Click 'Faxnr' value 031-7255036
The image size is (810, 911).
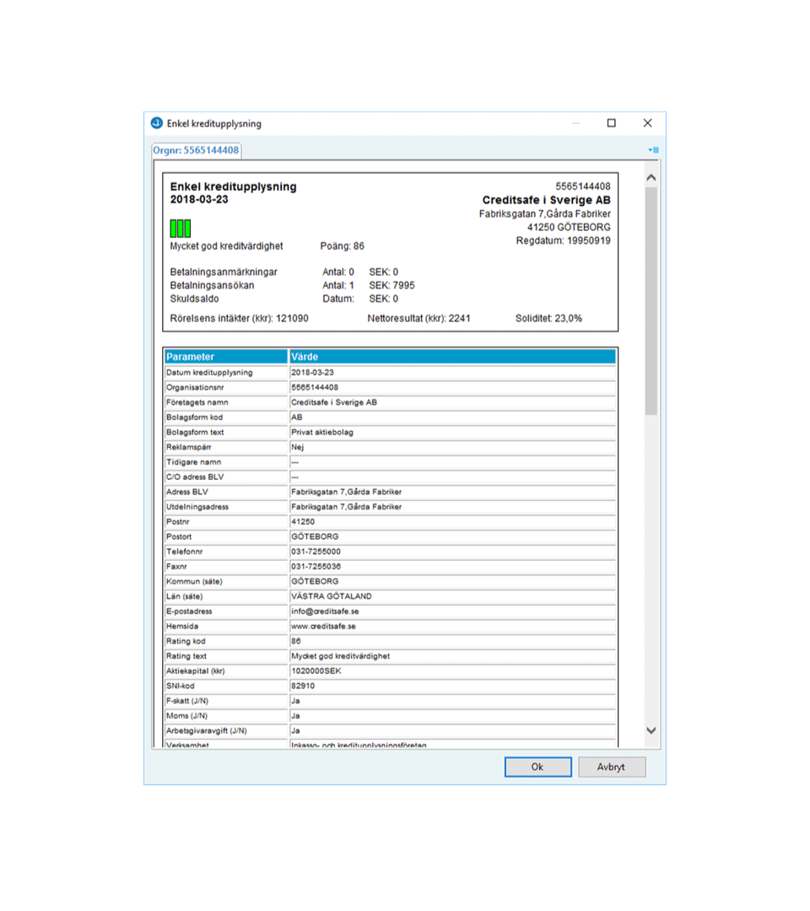(x=452, y=567)
